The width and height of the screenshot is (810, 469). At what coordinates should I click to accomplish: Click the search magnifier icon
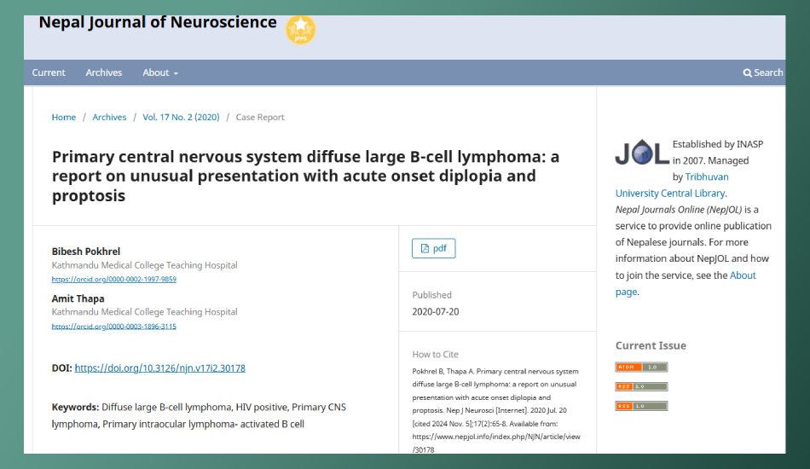[x=747, y=72]
